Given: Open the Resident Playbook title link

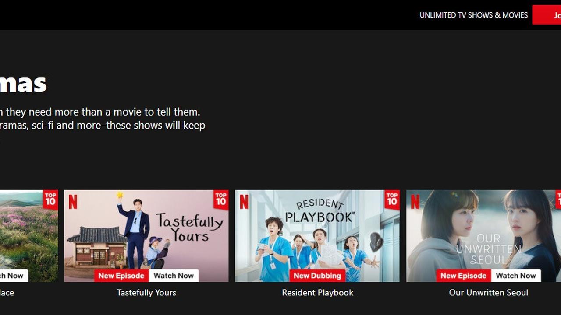Looking at the screenshot, I should click(x=317, y=293).
